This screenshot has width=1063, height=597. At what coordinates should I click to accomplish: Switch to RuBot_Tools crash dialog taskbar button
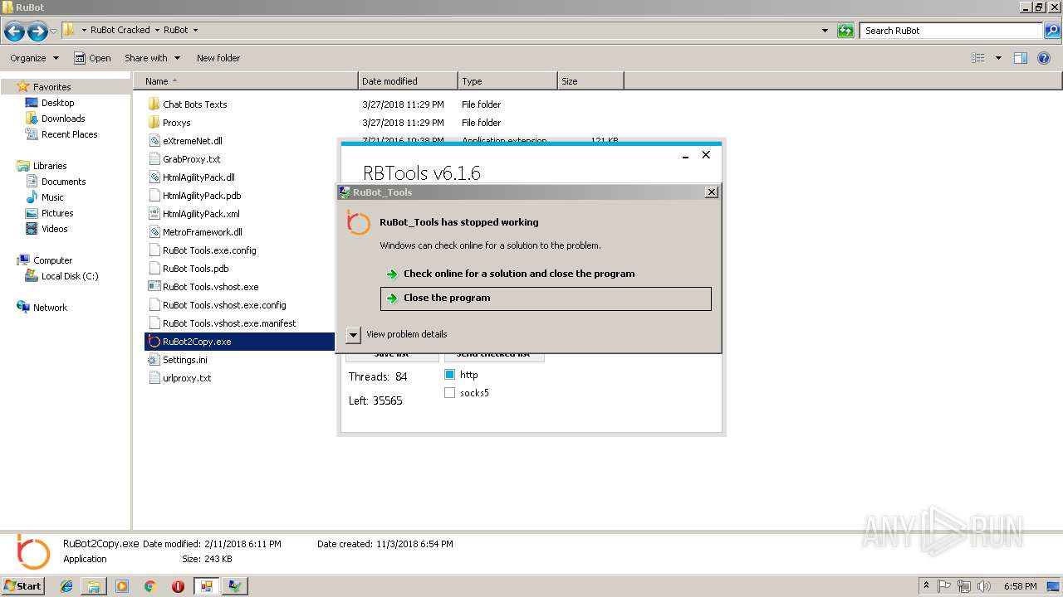click(x=235, y=586)
